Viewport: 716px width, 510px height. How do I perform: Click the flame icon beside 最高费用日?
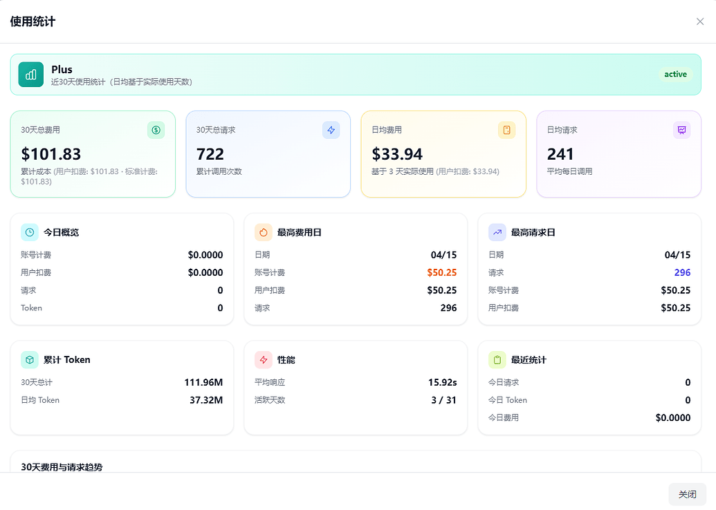pyautogui.click(x=264, y=232)
